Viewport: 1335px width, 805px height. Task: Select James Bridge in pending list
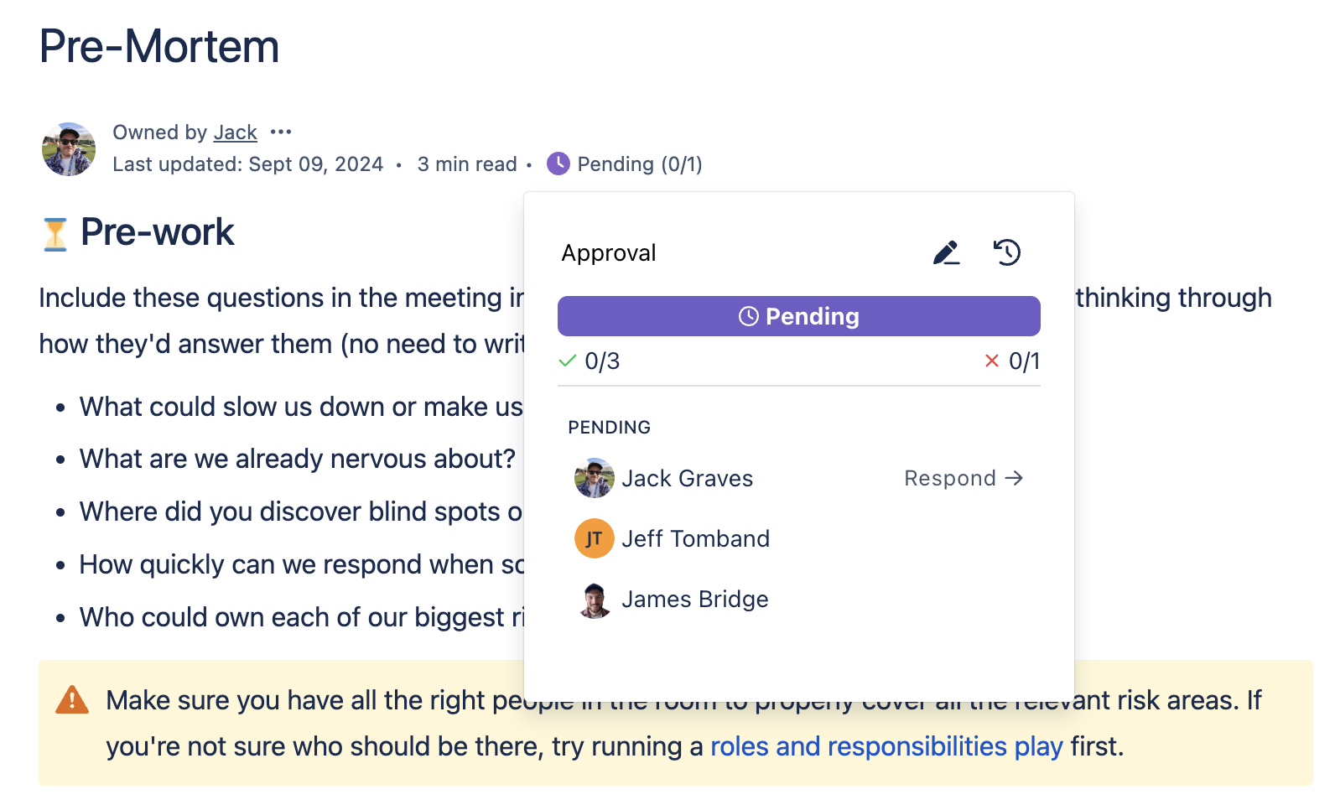click(x=694, y=600)
